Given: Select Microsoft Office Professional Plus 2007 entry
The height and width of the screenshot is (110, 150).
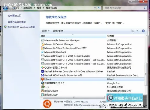Looking at the screenshot, I should coord(65,48).
